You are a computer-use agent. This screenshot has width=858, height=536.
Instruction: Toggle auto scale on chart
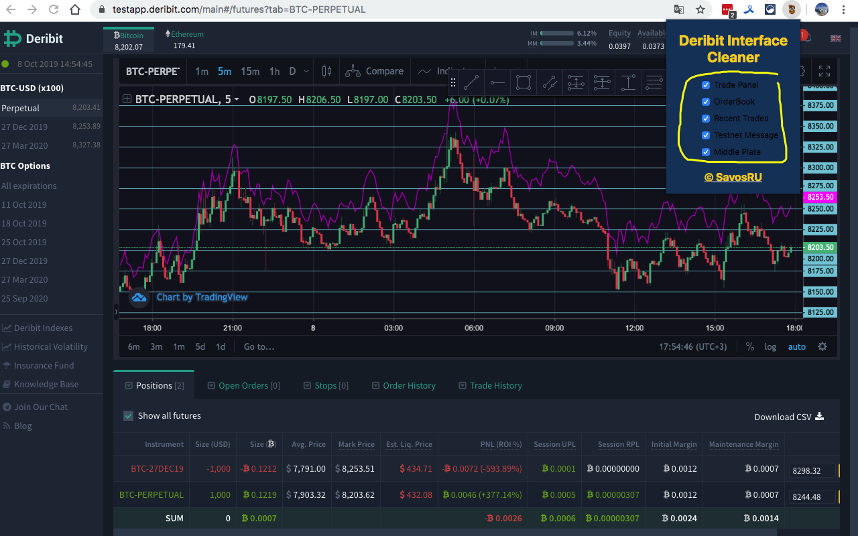coord(797,346)
